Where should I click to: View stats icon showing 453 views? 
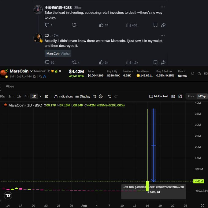pos(128,25)
